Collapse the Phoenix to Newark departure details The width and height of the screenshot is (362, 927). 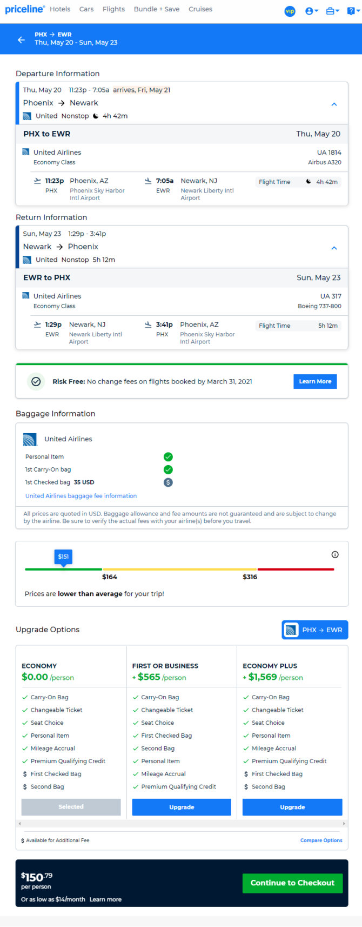coord(334,104)
